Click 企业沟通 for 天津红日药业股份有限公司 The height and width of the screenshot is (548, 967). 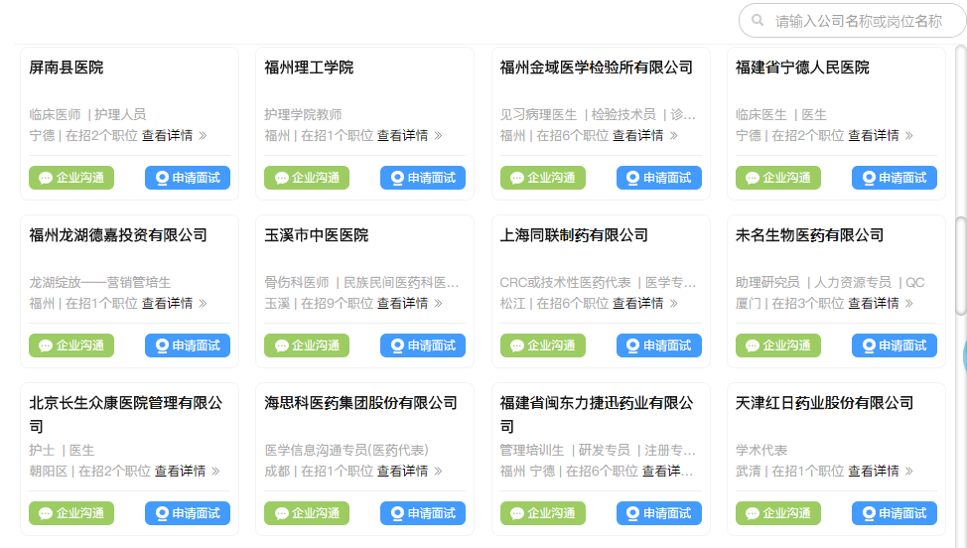click(778, 513)
